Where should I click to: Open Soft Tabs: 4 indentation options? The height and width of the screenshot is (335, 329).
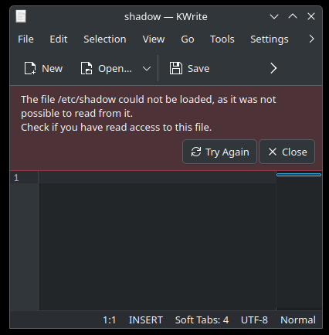[x=202, y=320]
